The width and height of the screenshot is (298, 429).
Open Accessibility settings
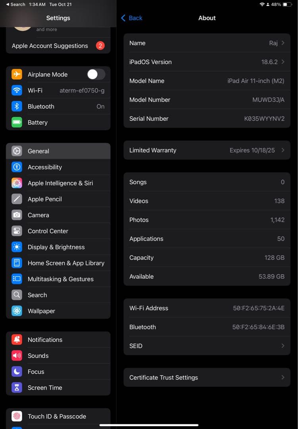pos(58,167)
